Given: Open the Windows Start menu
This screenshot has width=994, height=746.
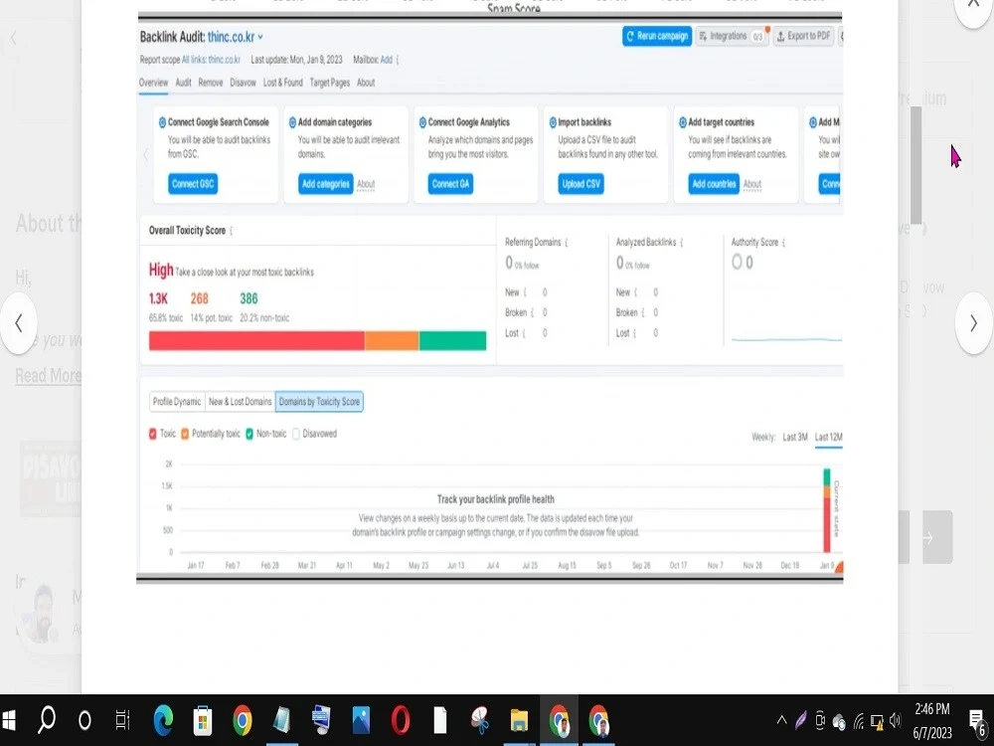Looking at the screenshot, I should [9, 720].
